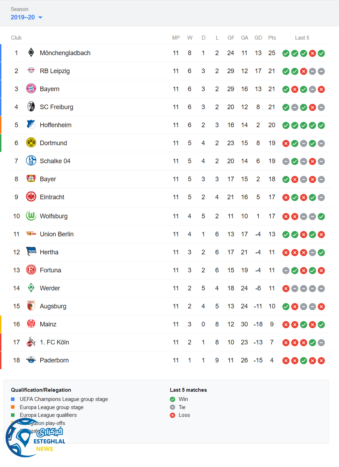Open the Hoffenheim team link

(56, 125)
